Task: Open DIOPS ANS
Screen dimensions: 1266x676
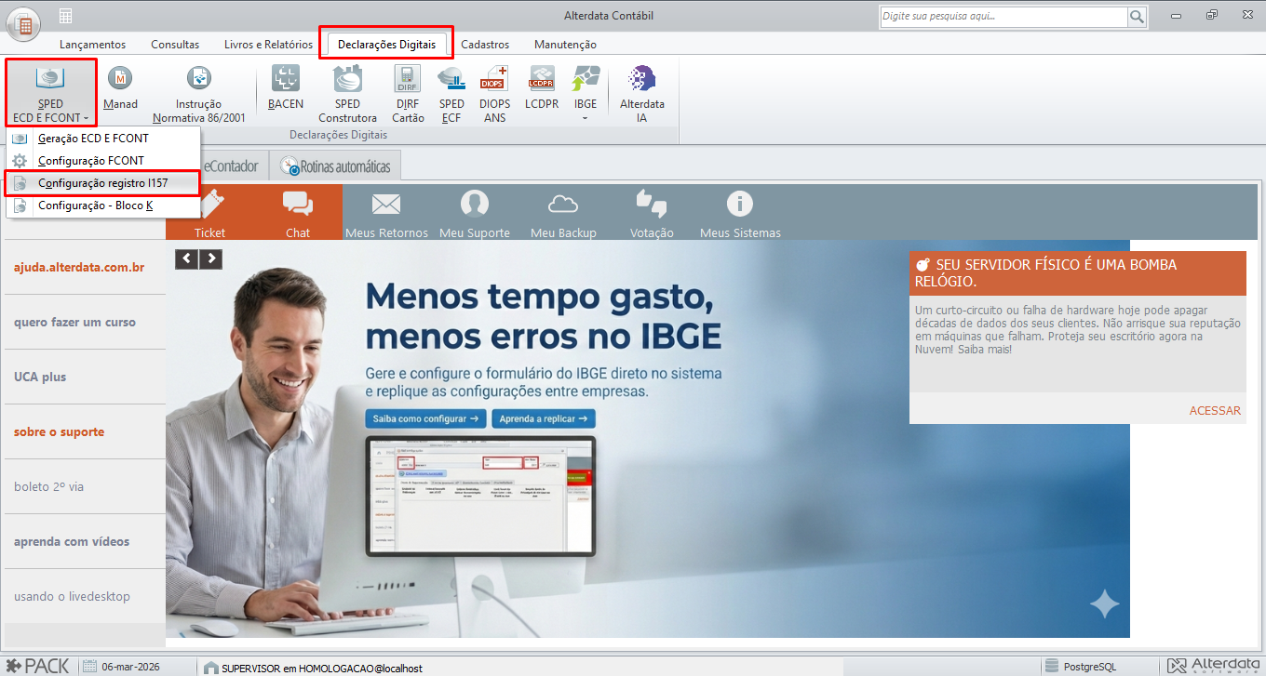Action: 495,94
